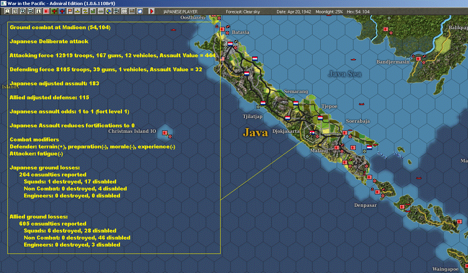The height and width of the screenshot is (273, 468).
Task: Click the 'Combat modifiers' heading
Action: click(x=34, y=139)
